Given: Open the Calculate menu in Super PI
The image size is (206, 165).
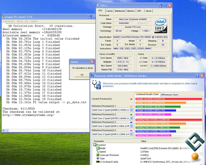Looking at the screenshot, I should (9, 21).
